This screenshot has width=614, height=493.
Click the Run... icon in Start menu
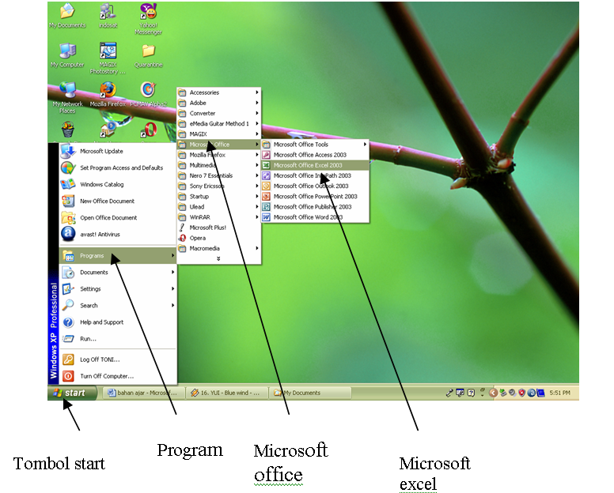[68, 339]
